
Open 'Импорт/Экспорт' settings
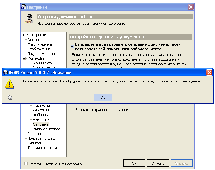click(47, 129)
